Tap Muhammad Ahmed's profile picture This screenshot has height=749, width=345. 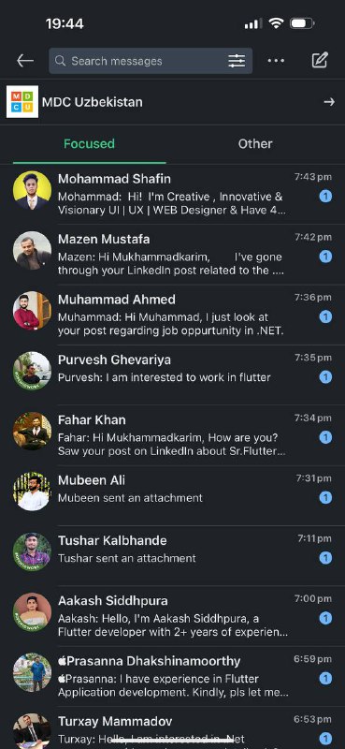click(32, 311)
